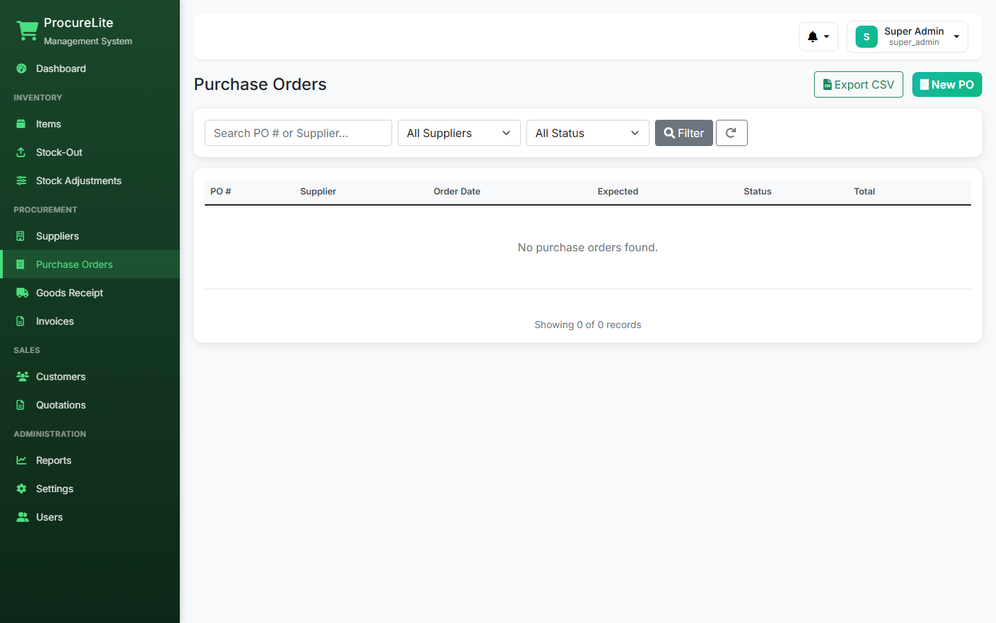This screenshot has width=996, height=623.
Task: Focus the Search PO # or Supplier field
Action: coord(298,133)
